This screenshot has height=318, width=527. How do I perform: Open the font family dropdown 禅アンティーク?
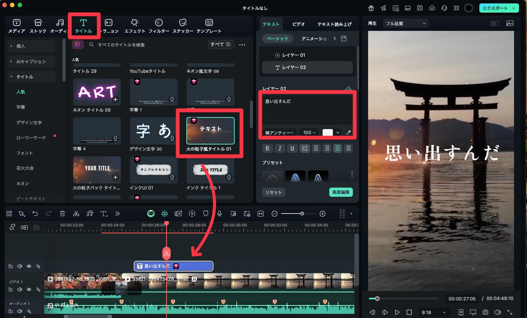[279, 133]
